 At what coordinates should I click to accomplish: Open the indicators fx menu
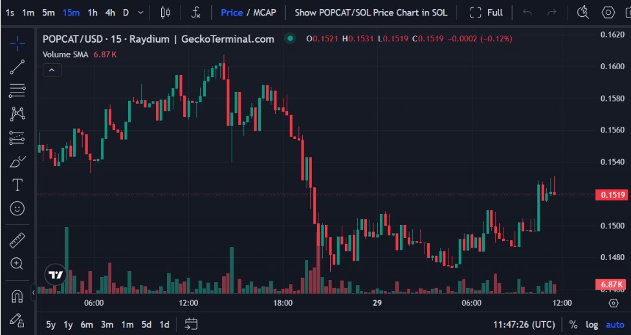196,12
